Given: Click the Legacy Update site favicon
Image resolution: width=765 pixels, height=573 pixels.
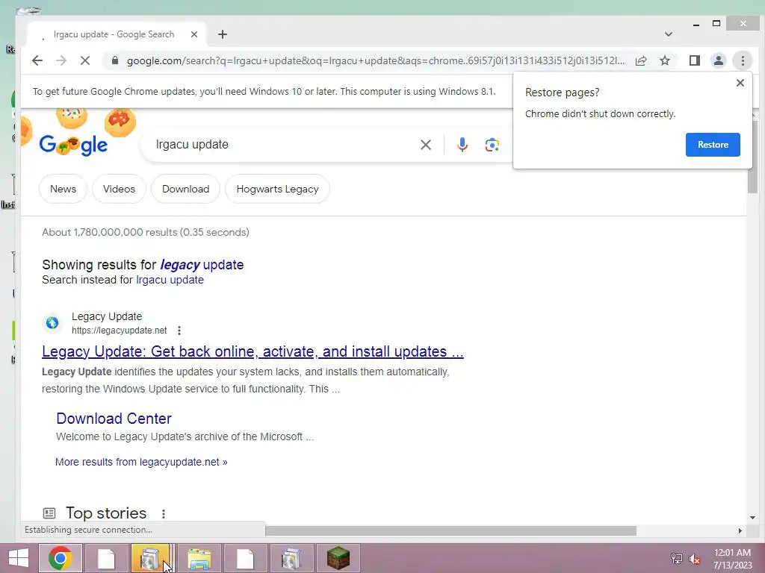Looking at the screenshot, I should [x=52, y=322].
